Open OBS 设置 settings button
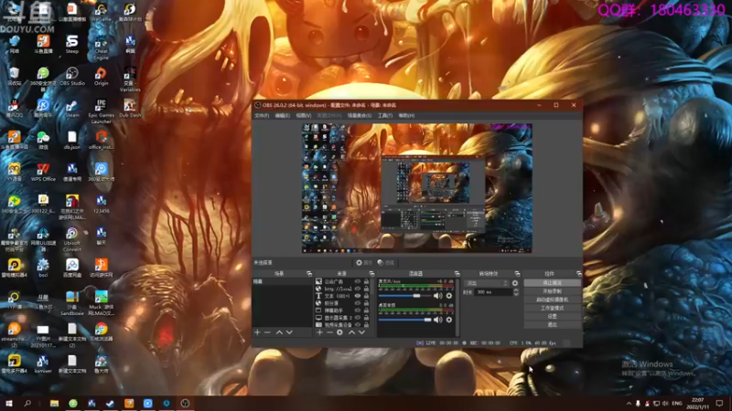This screenshot has height=411, width=732. [553, 316]
